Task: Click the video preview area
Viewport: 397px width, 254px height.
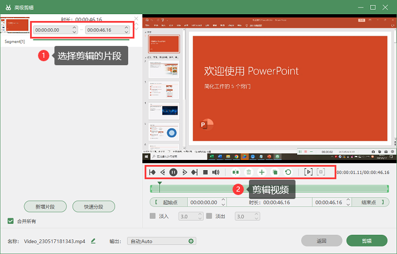Action: 269,88
